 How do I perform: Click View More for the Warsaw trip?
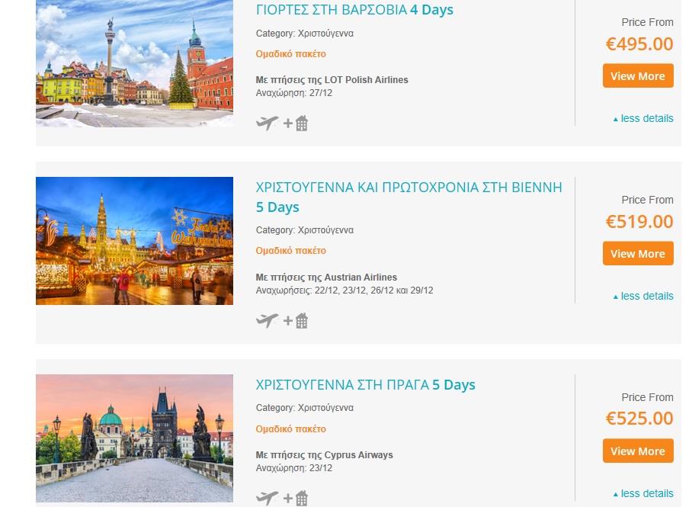[x=638, y=75]
